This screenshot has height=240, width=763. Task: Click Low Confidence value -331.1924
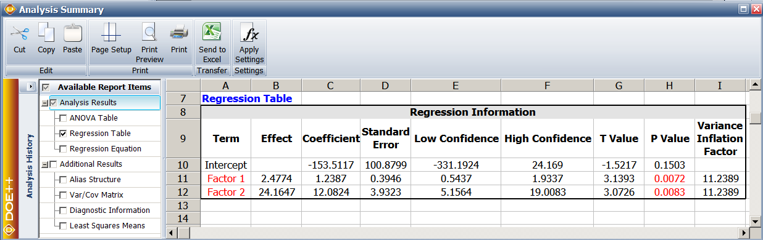coord(456,165)
